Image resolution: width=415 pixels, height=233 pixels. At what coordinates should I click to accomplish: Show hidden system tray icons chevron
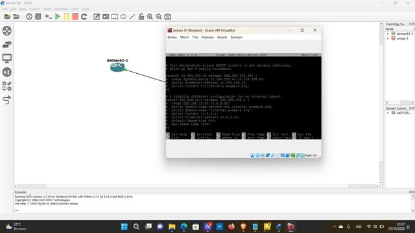tap(334, 227)
